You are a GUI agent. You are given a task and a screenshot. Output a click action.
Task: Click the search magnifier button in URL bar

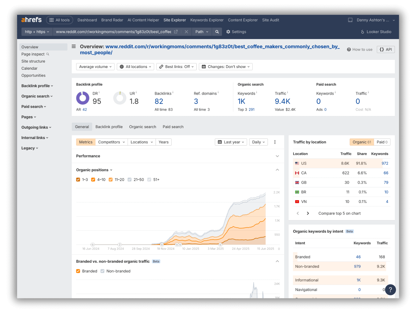tap(217, 32)
